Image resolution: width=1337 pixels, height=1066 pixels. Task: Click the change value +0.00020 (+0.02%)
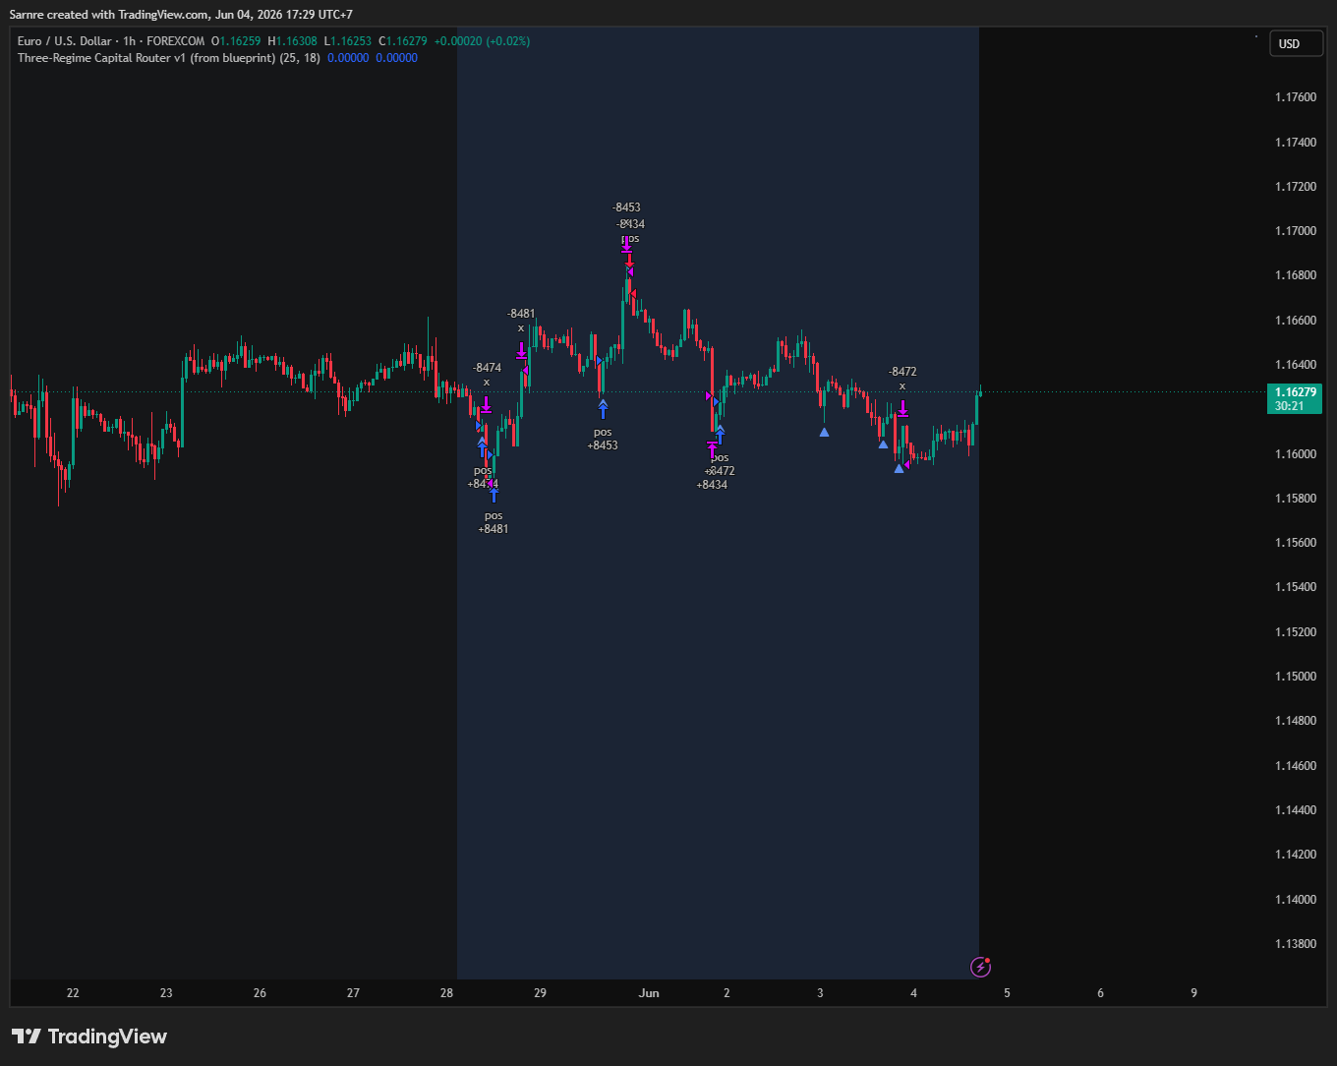[x=481, y=41]
